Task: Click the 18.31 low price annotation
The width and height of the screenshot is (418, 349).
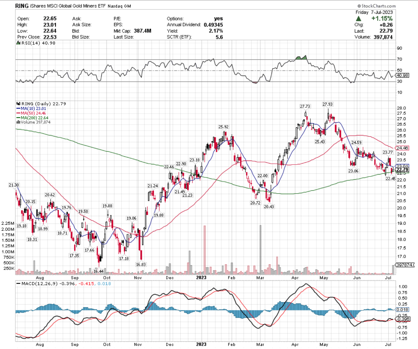Action: pyautogui.click(x=32, y=239)
